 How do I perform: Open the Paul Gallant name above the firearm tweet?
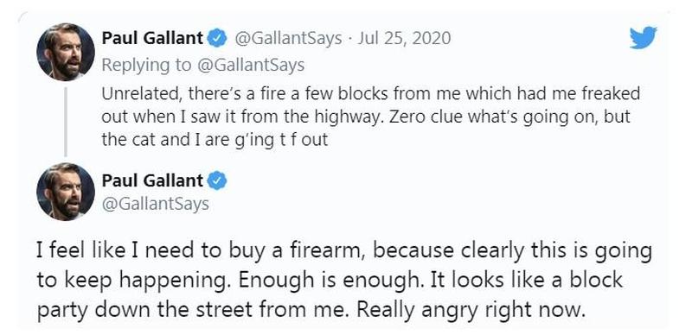153,180
